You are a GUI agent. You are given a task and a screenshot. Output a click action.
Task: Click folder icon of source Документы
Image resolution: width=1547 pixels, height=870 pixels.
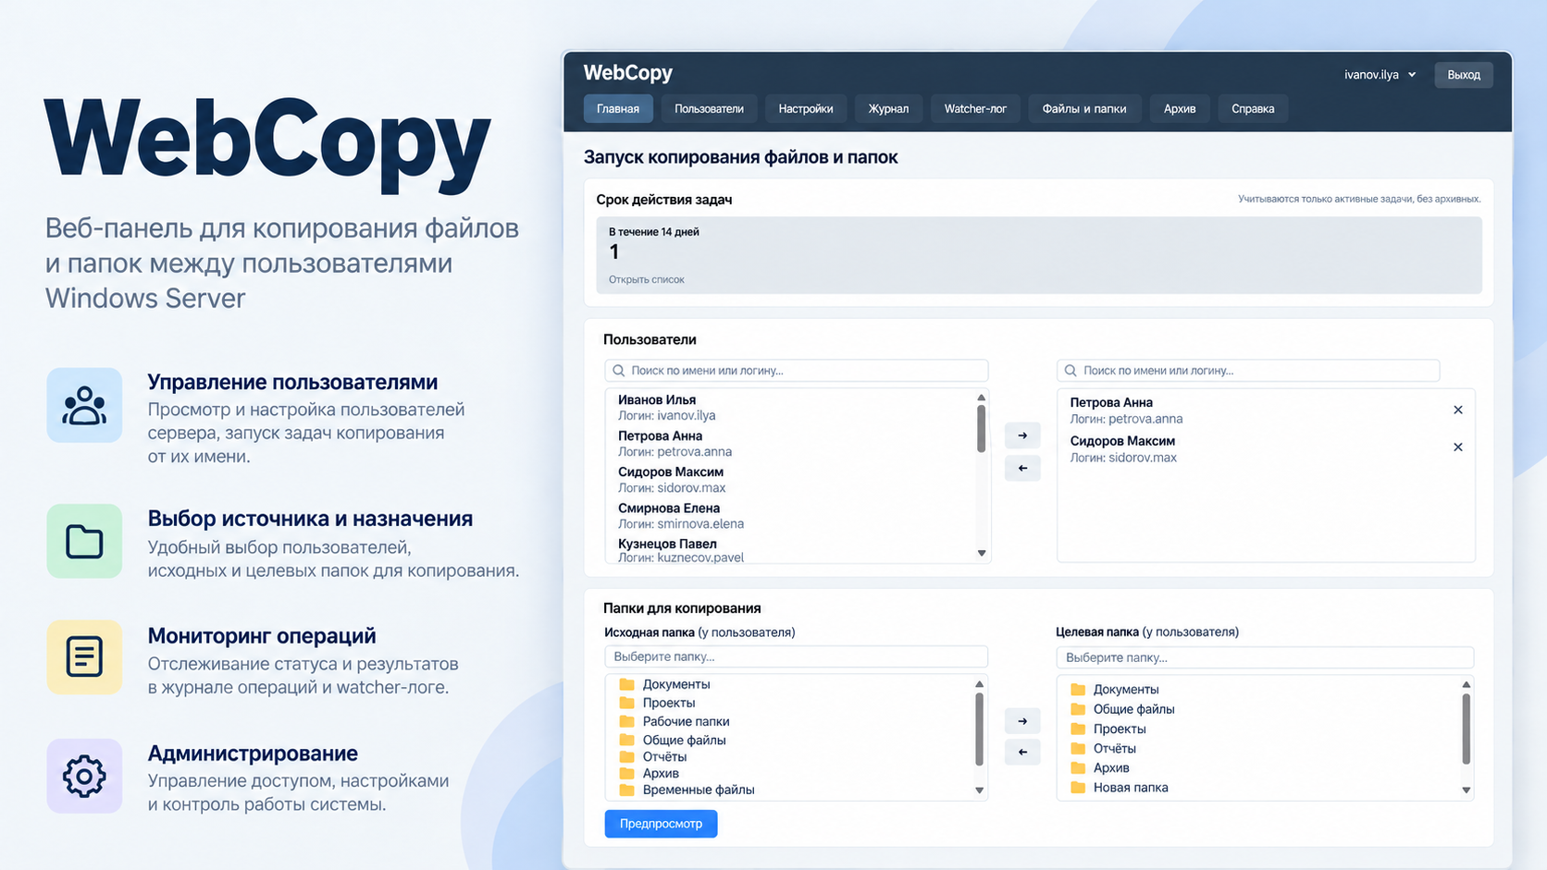coord(626,684)
